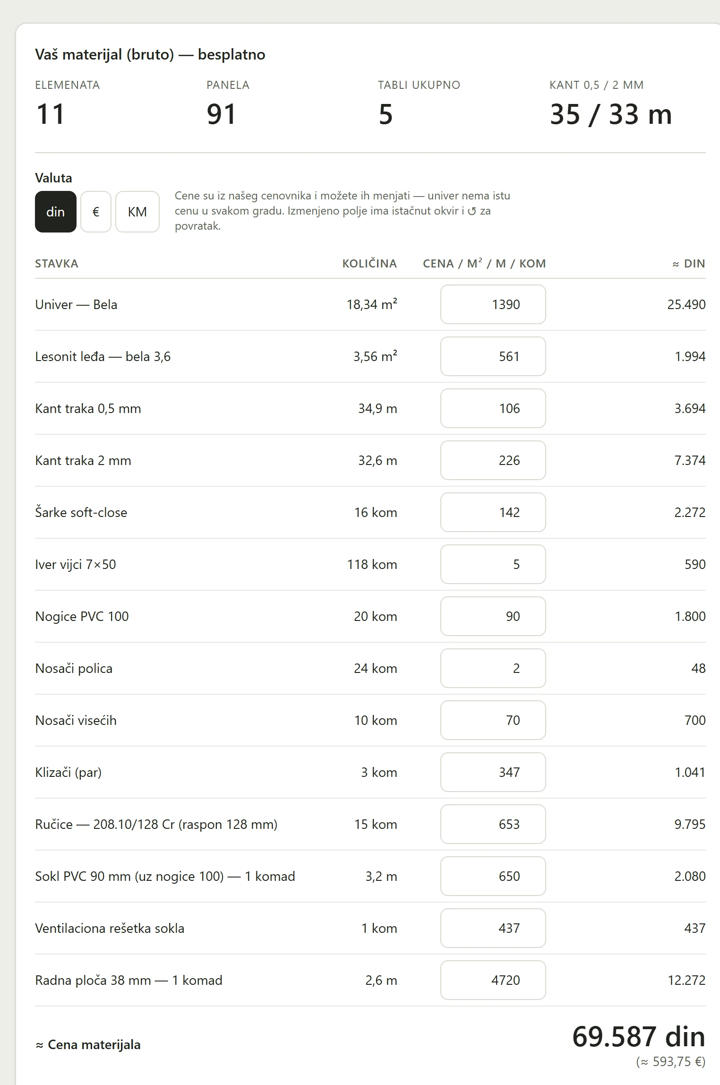Click the Kant 35 / 33 m summary
The image size is (720, 1085).
click(611, 114)
